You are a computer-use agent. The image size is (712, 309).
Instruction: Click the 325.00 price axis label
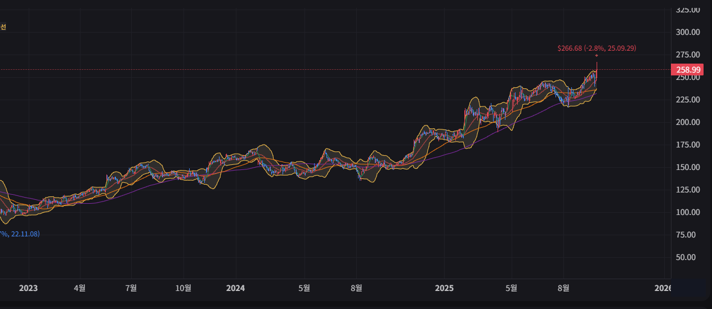[x=688, y=10]
